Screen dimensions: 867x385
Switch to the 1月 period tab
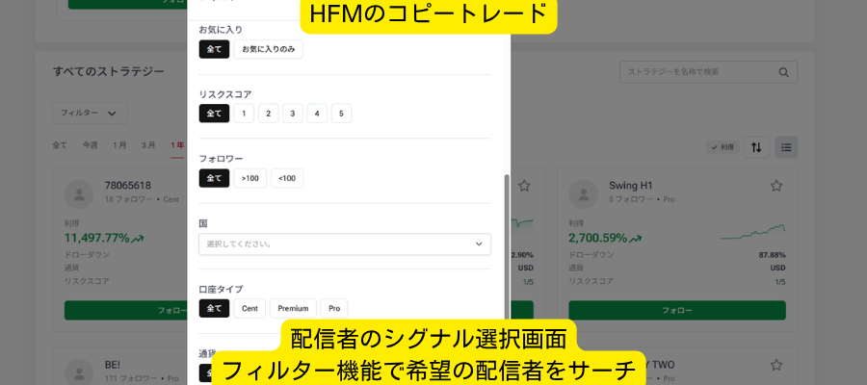119,145
